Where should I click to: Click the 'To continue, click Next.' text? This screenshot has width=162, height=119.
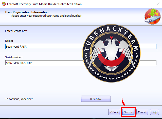(19, 99)
